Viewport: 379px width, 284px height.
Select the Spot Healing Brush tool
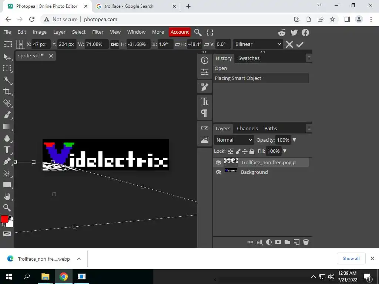(7, 103)
